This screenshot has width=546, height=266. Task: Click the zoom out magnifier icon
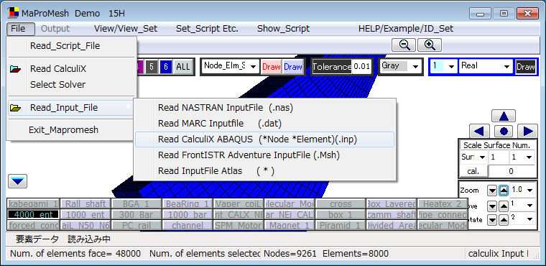pos(403,45)
